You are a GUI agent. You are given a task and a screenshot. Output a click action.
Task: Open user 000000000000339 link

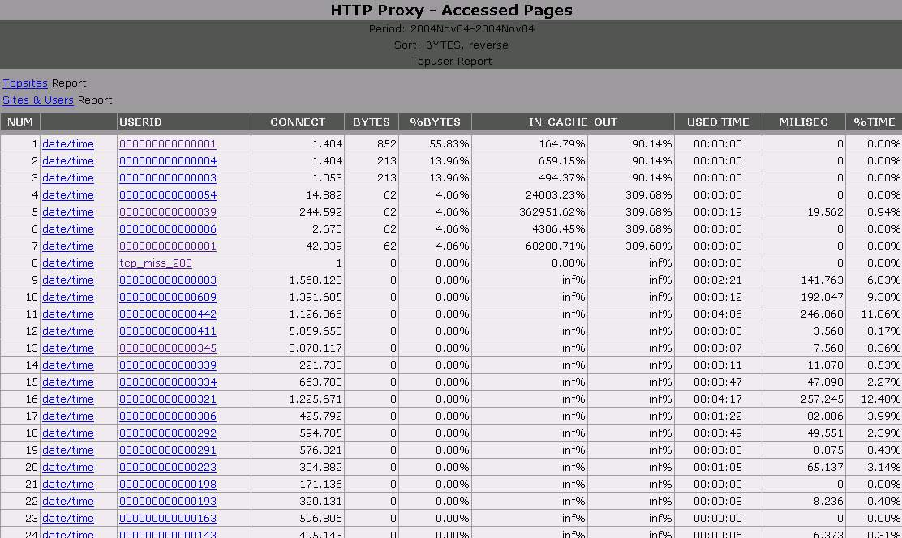point(168,365)
